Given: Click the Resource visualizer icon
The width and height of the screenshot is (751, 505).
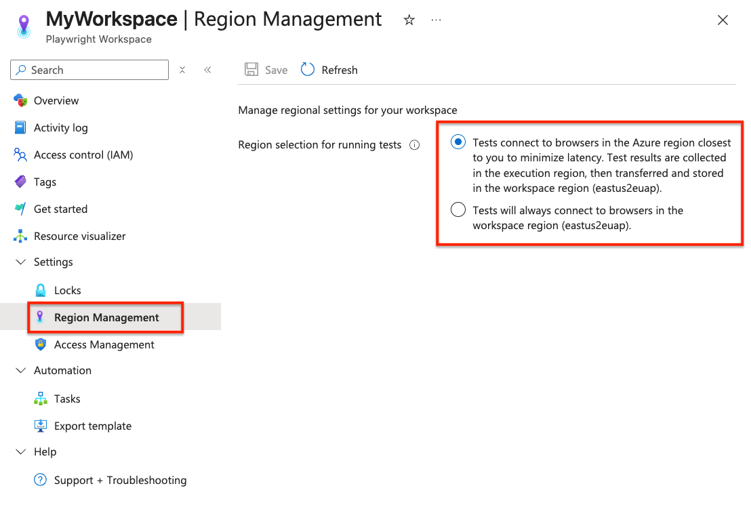Looking at the screenshot, I should 20,236.
